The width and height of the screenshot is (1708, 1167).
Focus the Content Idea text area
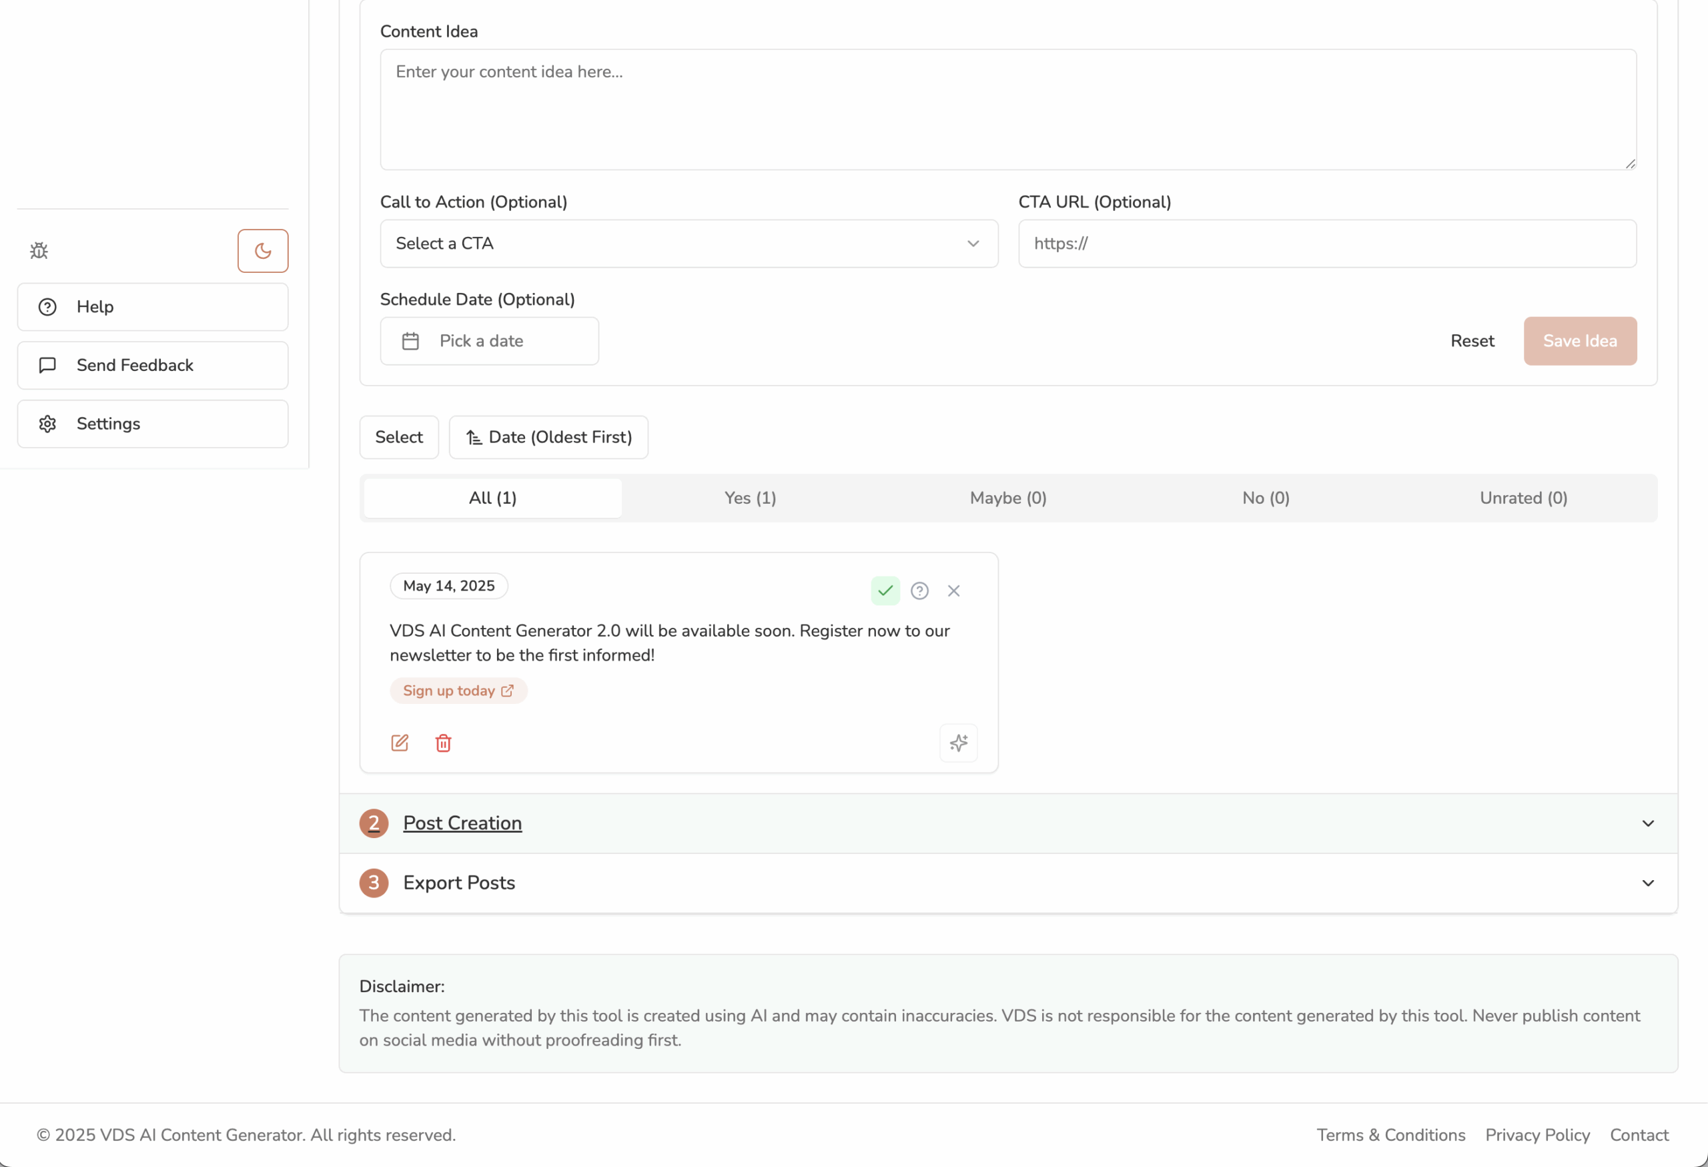click(x=1007, y=109)
